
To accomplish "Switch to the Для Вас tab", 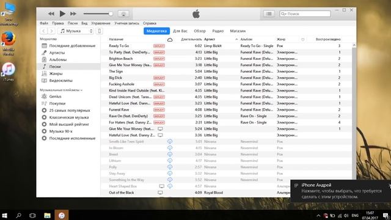I will 180,31.
